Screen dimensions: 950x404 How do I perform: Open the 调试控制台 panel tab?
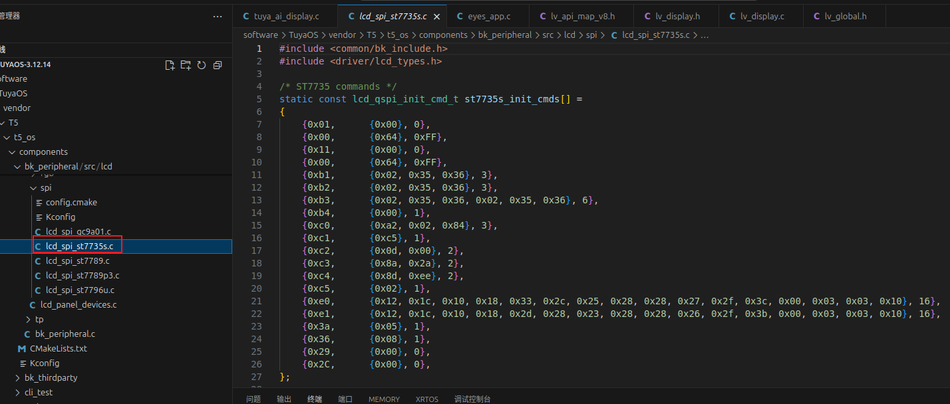(472, 399)
